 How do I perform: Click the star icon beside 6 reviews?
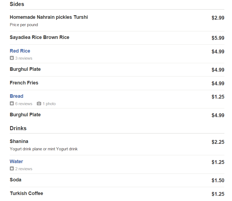(x=12, y=103)
